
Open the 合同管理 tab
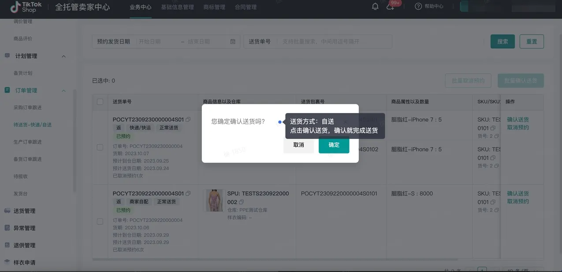point(246,7)
